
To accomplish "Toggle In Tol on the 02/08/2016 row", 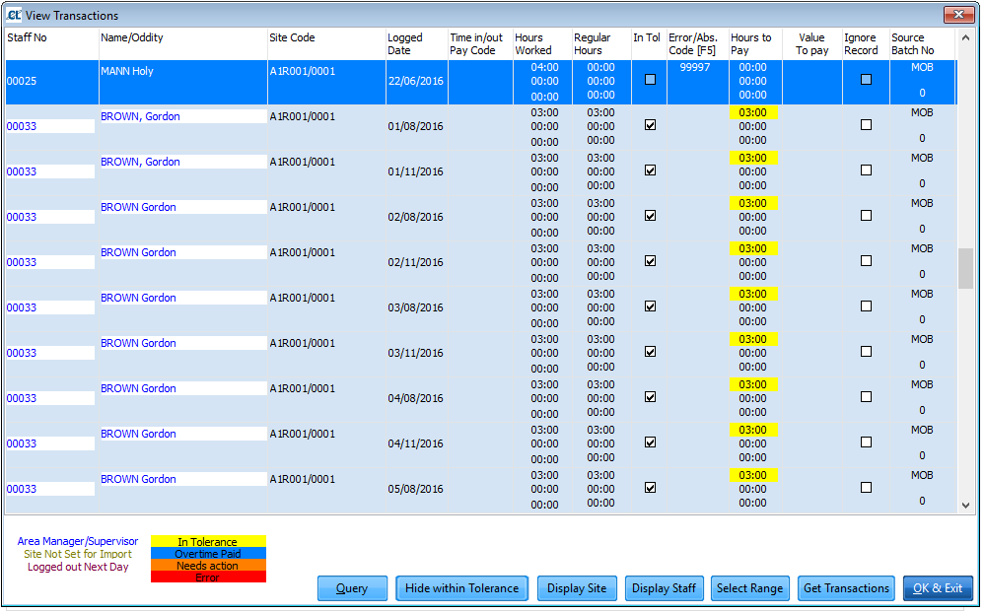I will tap(648, 215).
